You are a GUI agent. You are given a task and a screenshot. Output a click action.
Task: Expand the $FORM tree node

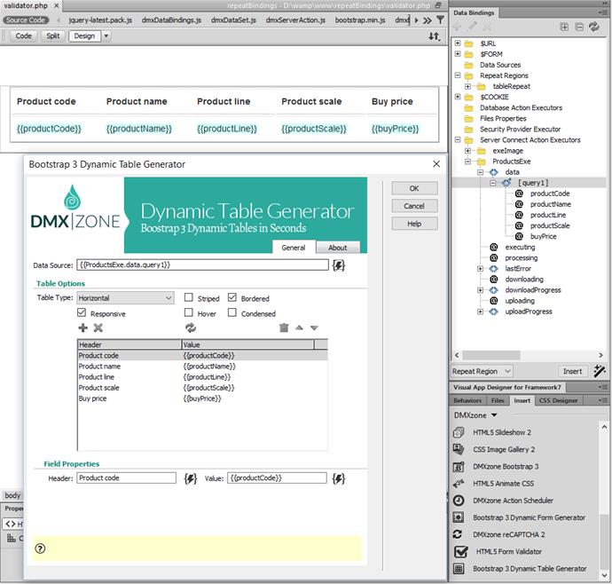coord(458,54)
